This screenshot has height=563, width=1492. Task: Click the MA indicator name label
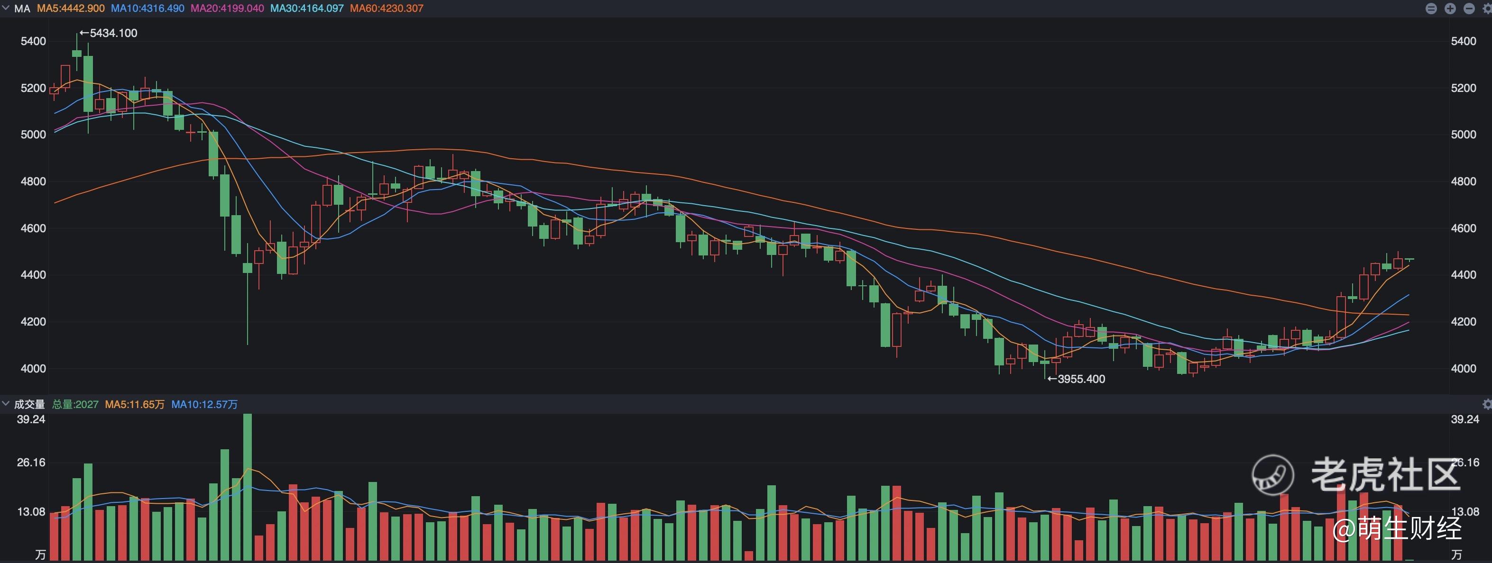[22, 9]
